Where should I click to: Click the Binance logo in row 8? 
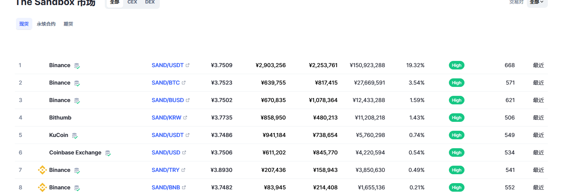click(42, 187)
